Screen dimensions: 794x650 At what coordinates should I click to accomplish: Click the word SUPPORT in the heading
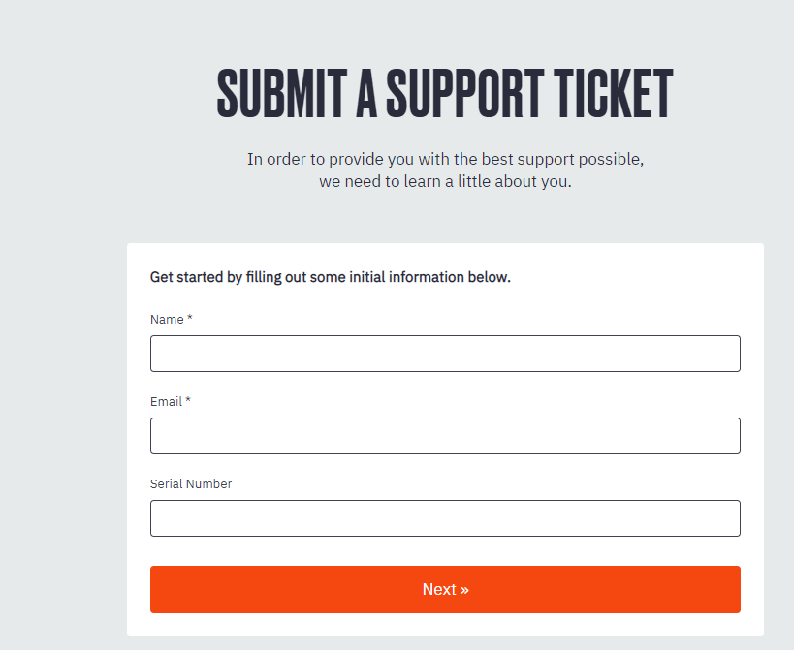pos(464,94)
